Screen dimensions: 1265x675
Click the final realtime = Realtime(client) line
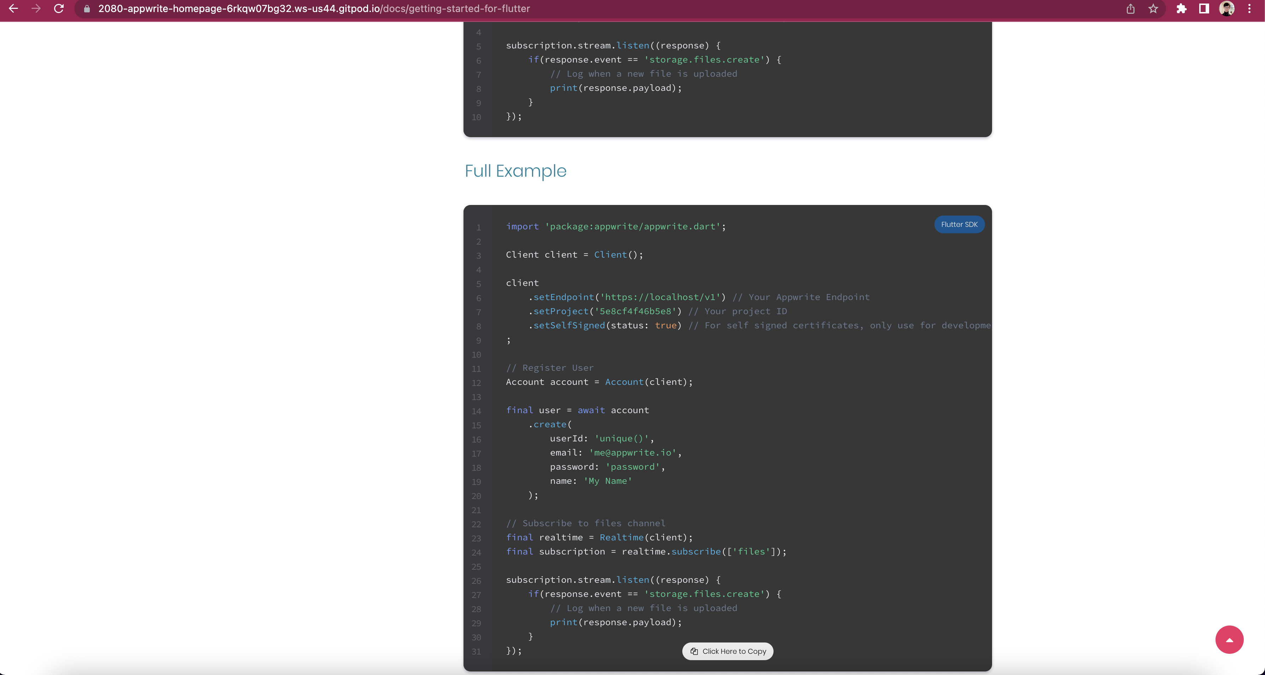(600, 538)
